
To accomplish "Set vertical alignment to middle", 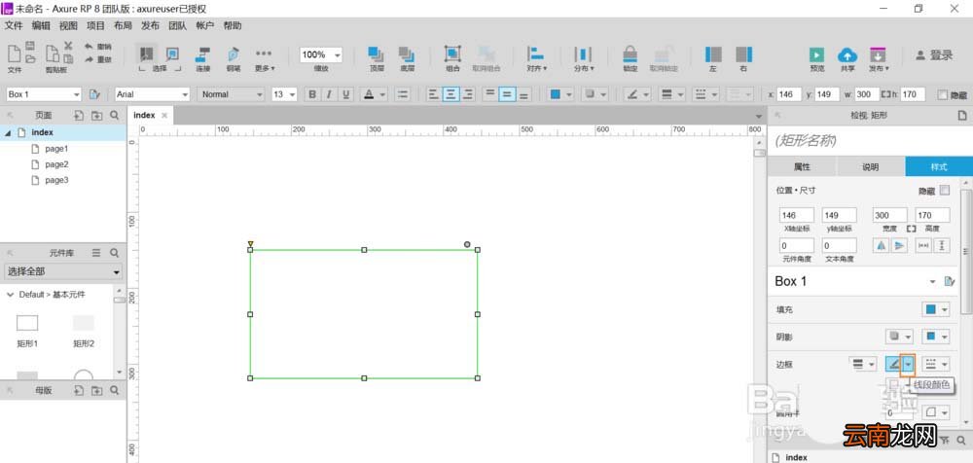I will [507, 94].
